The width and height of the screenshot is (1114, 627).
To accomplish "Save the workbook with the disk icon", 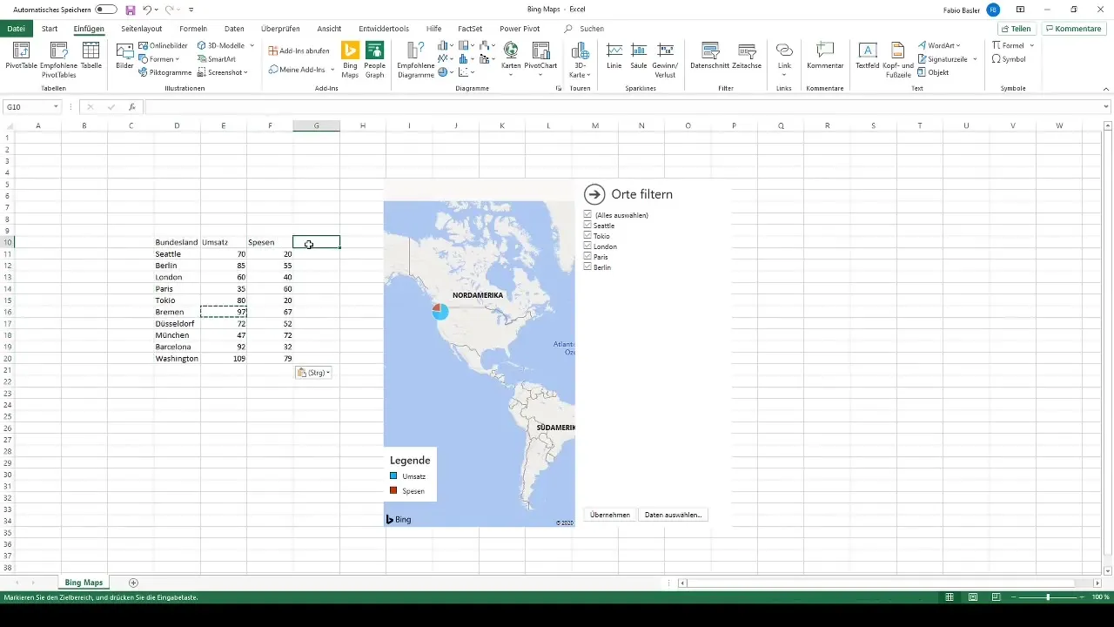I will (131, 10).
